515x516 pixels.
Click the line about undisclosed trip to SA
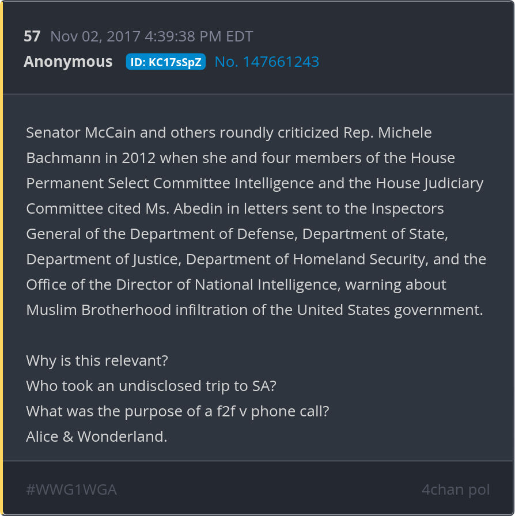click(151, 386)
